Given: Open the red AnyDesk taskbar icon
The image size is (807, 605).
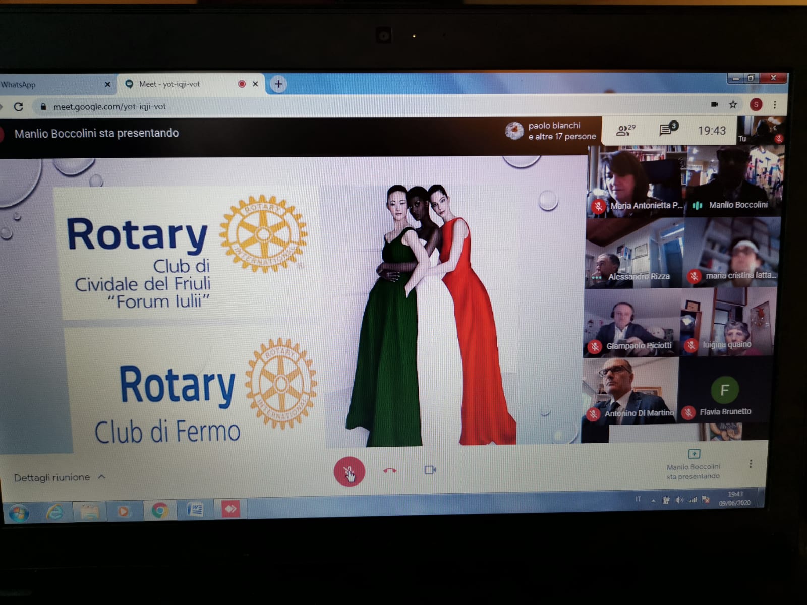Looking at the screenshot, I should tap(230, 509).
